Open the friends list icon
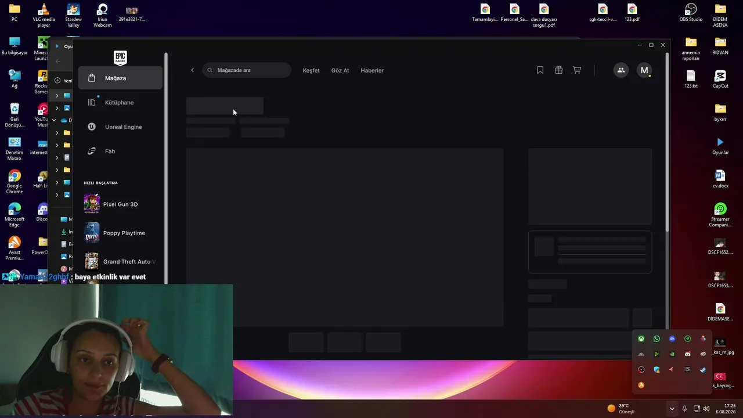 pos(621,70)
